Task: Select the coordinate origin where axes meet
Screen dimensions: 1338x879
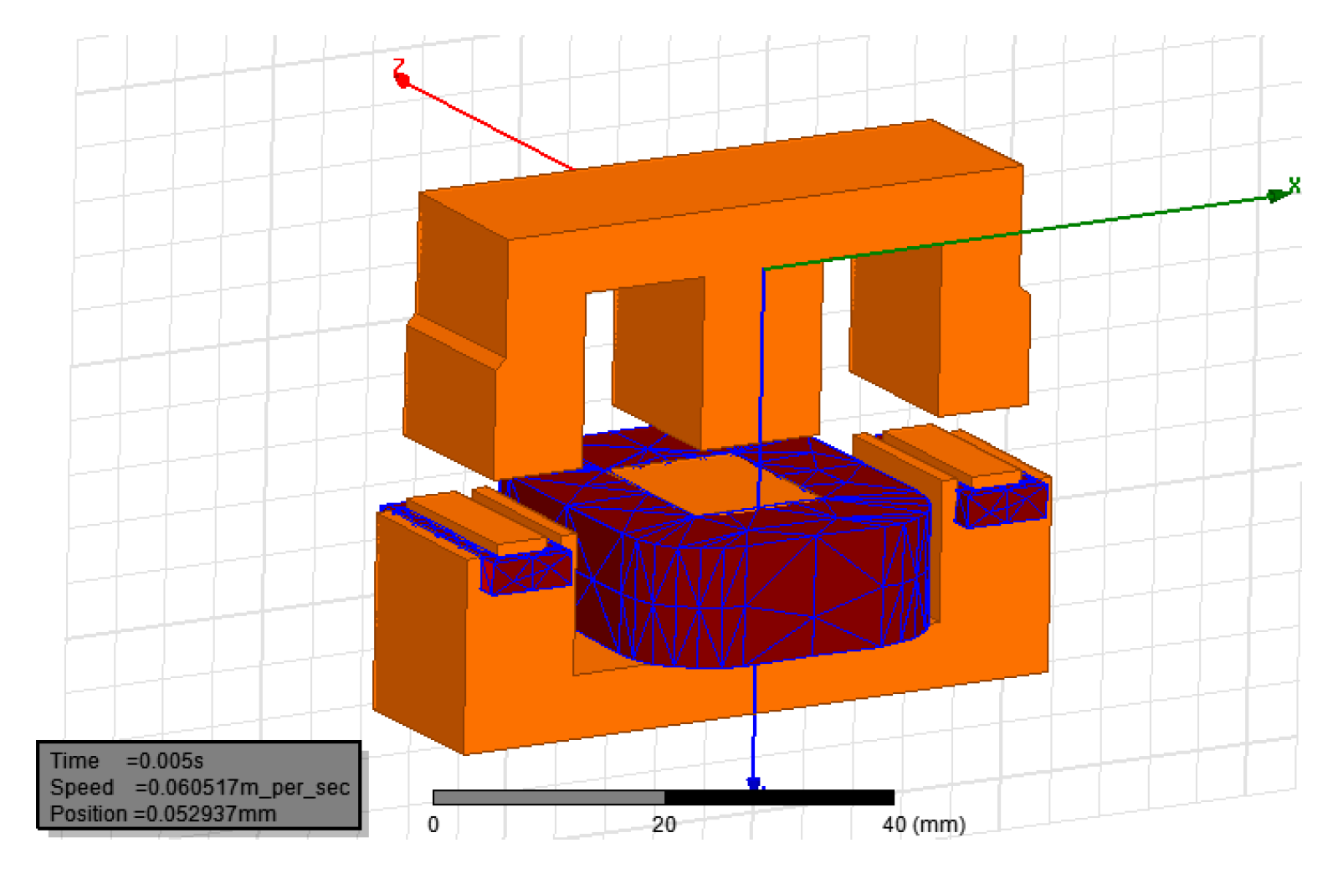Action: click(x=763, y=269)
